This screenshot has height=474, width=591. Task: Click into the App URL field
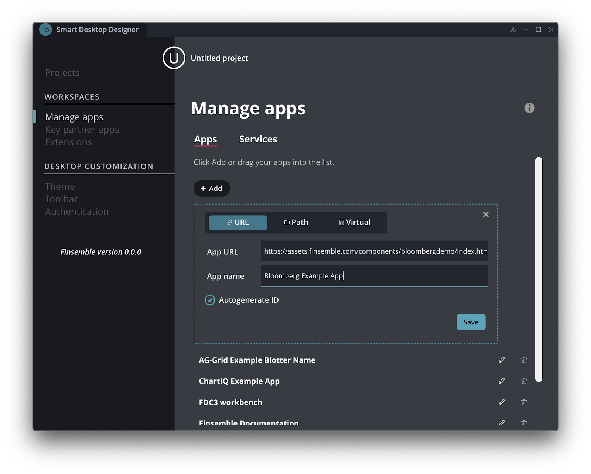point(374,251)
